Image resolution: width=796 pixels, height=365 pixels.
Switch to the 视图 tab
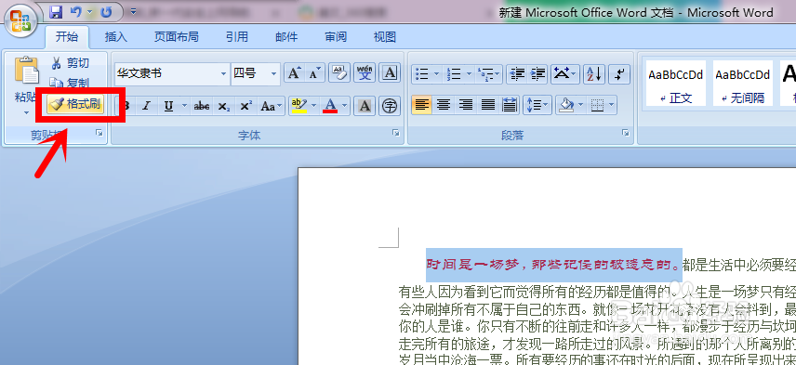385,37
